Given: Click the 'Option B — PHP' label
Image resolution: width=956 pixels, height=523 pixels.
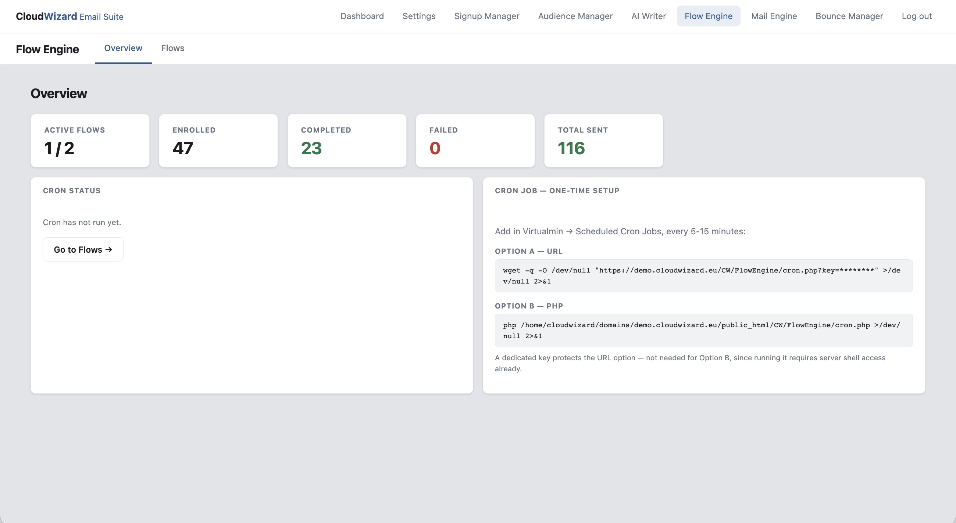Looking at the screenshot, I should 529,306.
